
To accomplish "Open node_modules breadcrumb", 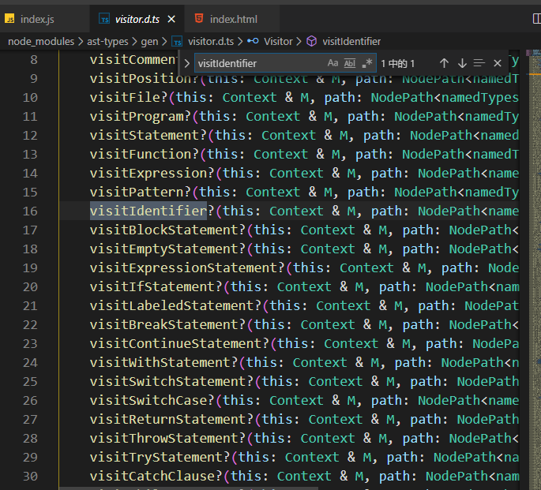I will [41, 42].
